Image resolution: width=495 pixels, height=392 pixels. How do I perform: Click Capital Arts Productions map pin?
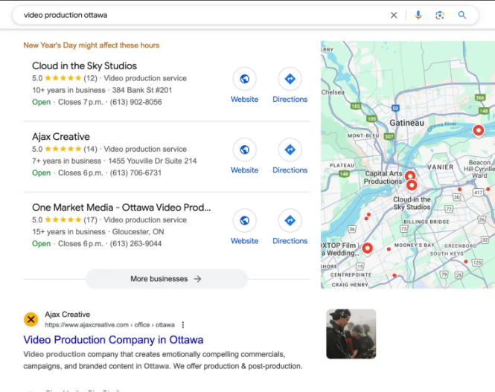pyautogui.click(x=409, y=176)
